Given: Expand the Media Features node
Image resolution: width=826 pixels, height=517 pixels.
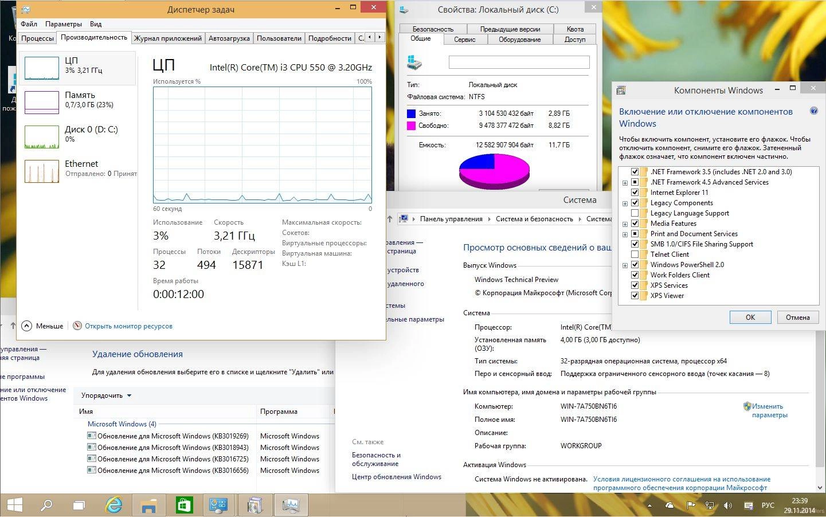Looking at the screenshot, I should click(x=625, y=224).
